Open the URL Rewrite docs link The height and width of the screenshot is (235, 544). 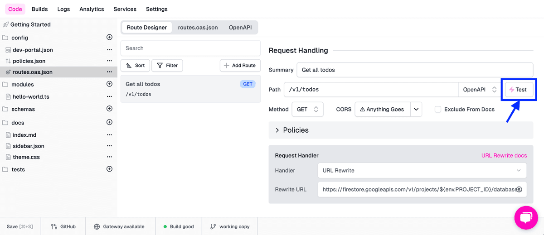click(x=504, y=155)
